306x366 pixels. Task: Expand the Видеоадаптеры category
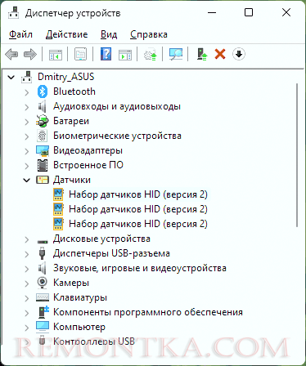pyautogui.click(x=27, y=151)
